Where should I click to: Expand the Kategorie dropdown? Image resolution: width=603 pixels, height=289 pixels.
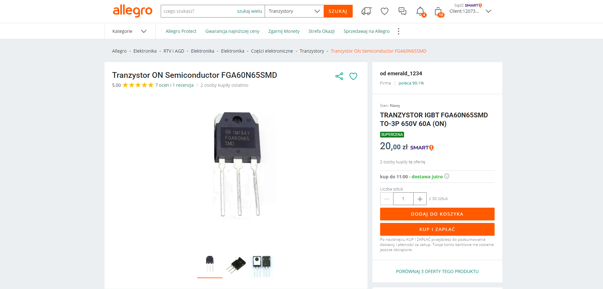coord(129,31)
